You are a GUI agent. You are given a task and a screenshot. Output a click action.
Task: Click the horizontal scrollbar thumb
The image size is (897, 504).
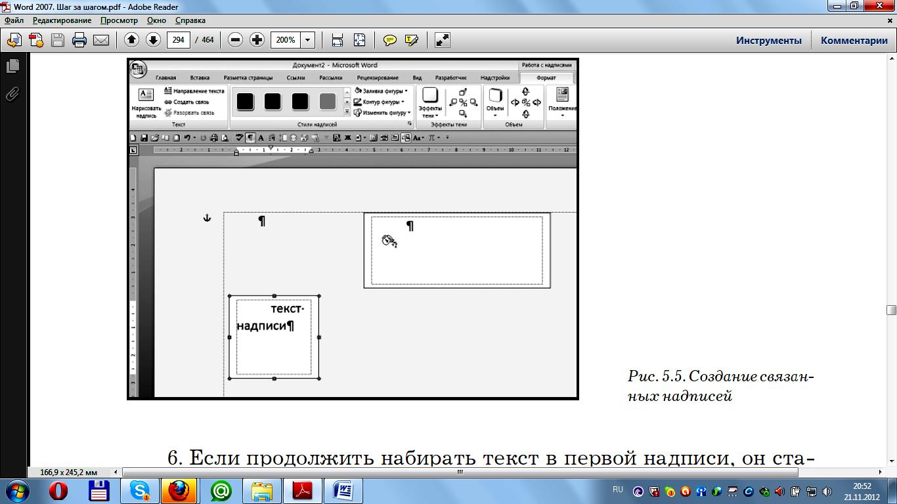460,471
